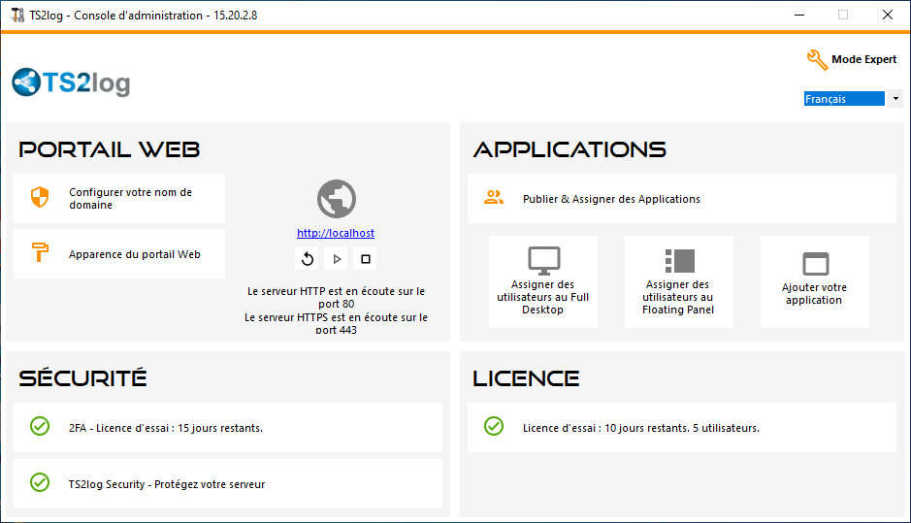Click the HTTPS server port 443 status text
The image size is (911, 523).
pos(336,323)
